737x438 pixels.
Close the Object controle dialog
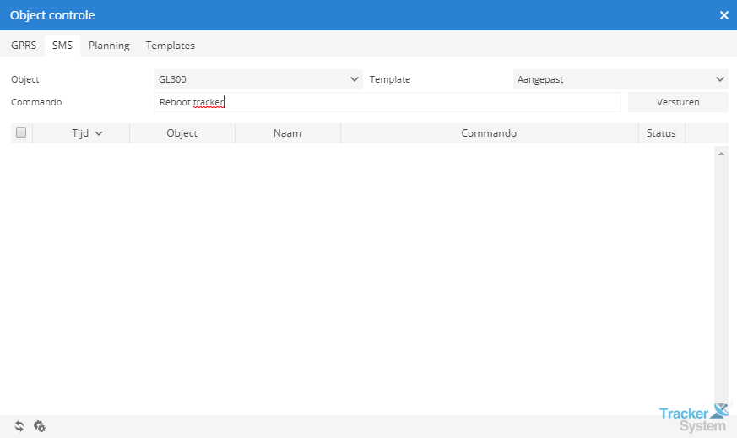click(x=723, y=15)
